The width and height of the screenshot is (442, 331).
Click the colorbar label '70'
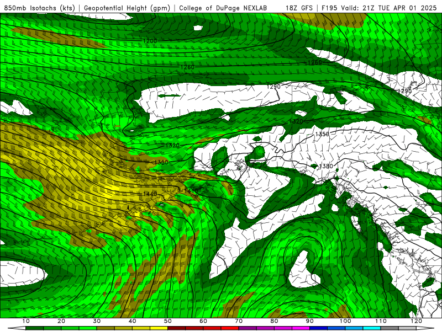pos(239,321)
